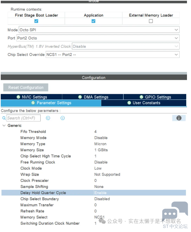Go to previous search result arrow
The image size is (191, 232).
coord(48,118)
